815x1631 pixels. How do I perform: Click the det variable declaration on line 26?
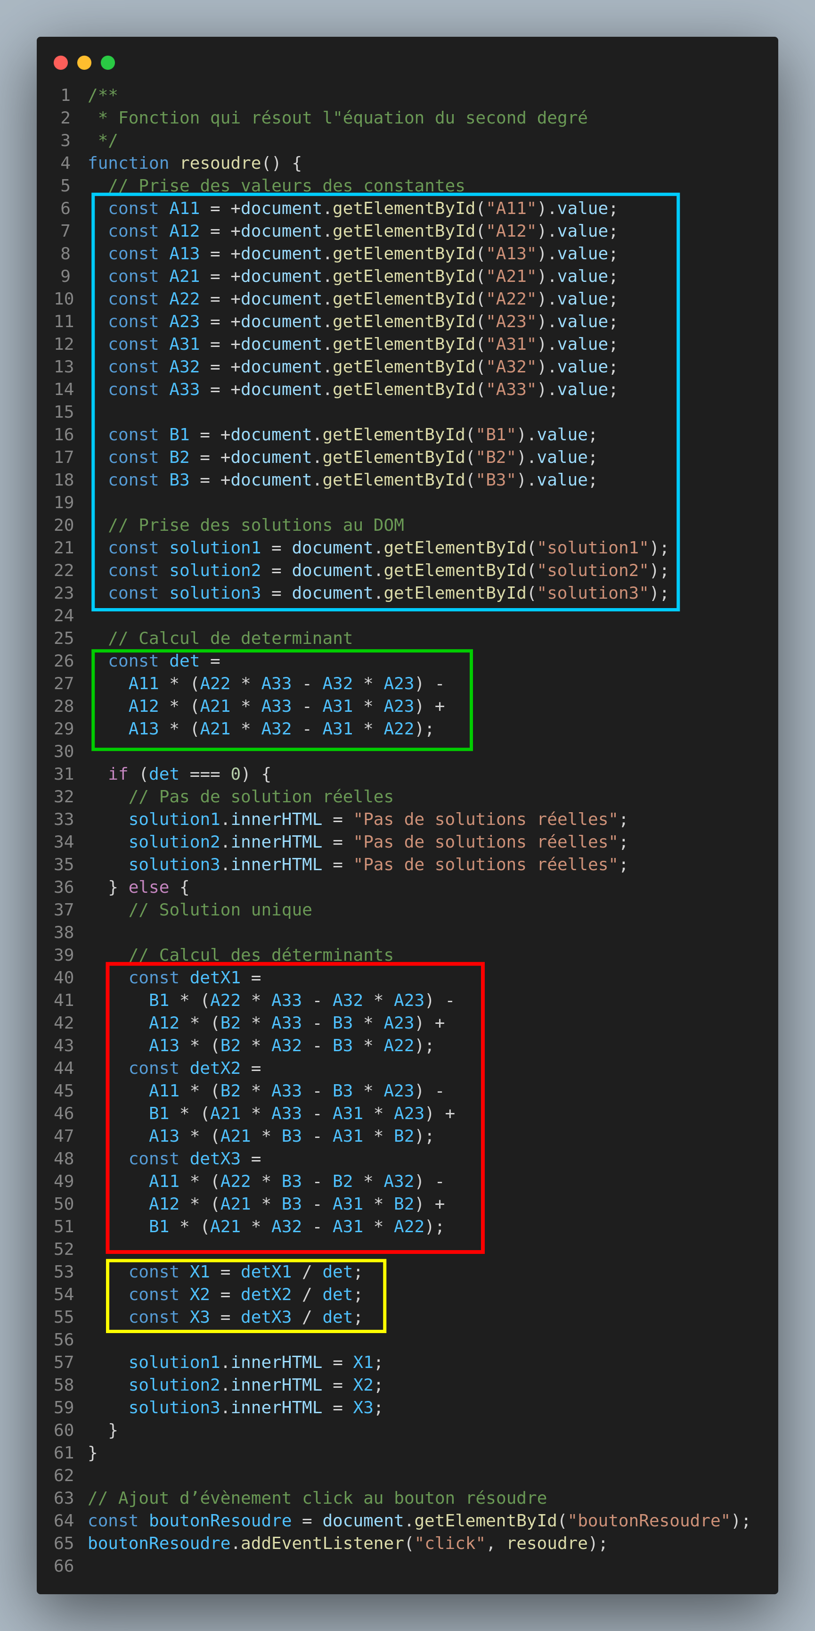(184, 661)
